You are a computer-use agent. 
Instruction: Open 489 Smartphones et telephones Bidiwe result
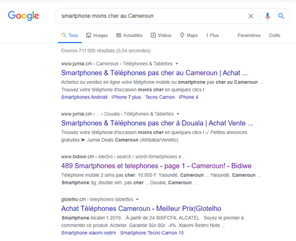click(x=156, y=166)
